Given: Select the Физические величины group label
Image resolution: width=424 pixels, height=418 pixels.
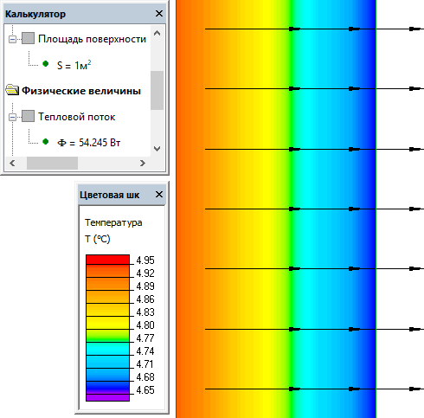Looking at the screenshot, I should (x=81, y=91).
